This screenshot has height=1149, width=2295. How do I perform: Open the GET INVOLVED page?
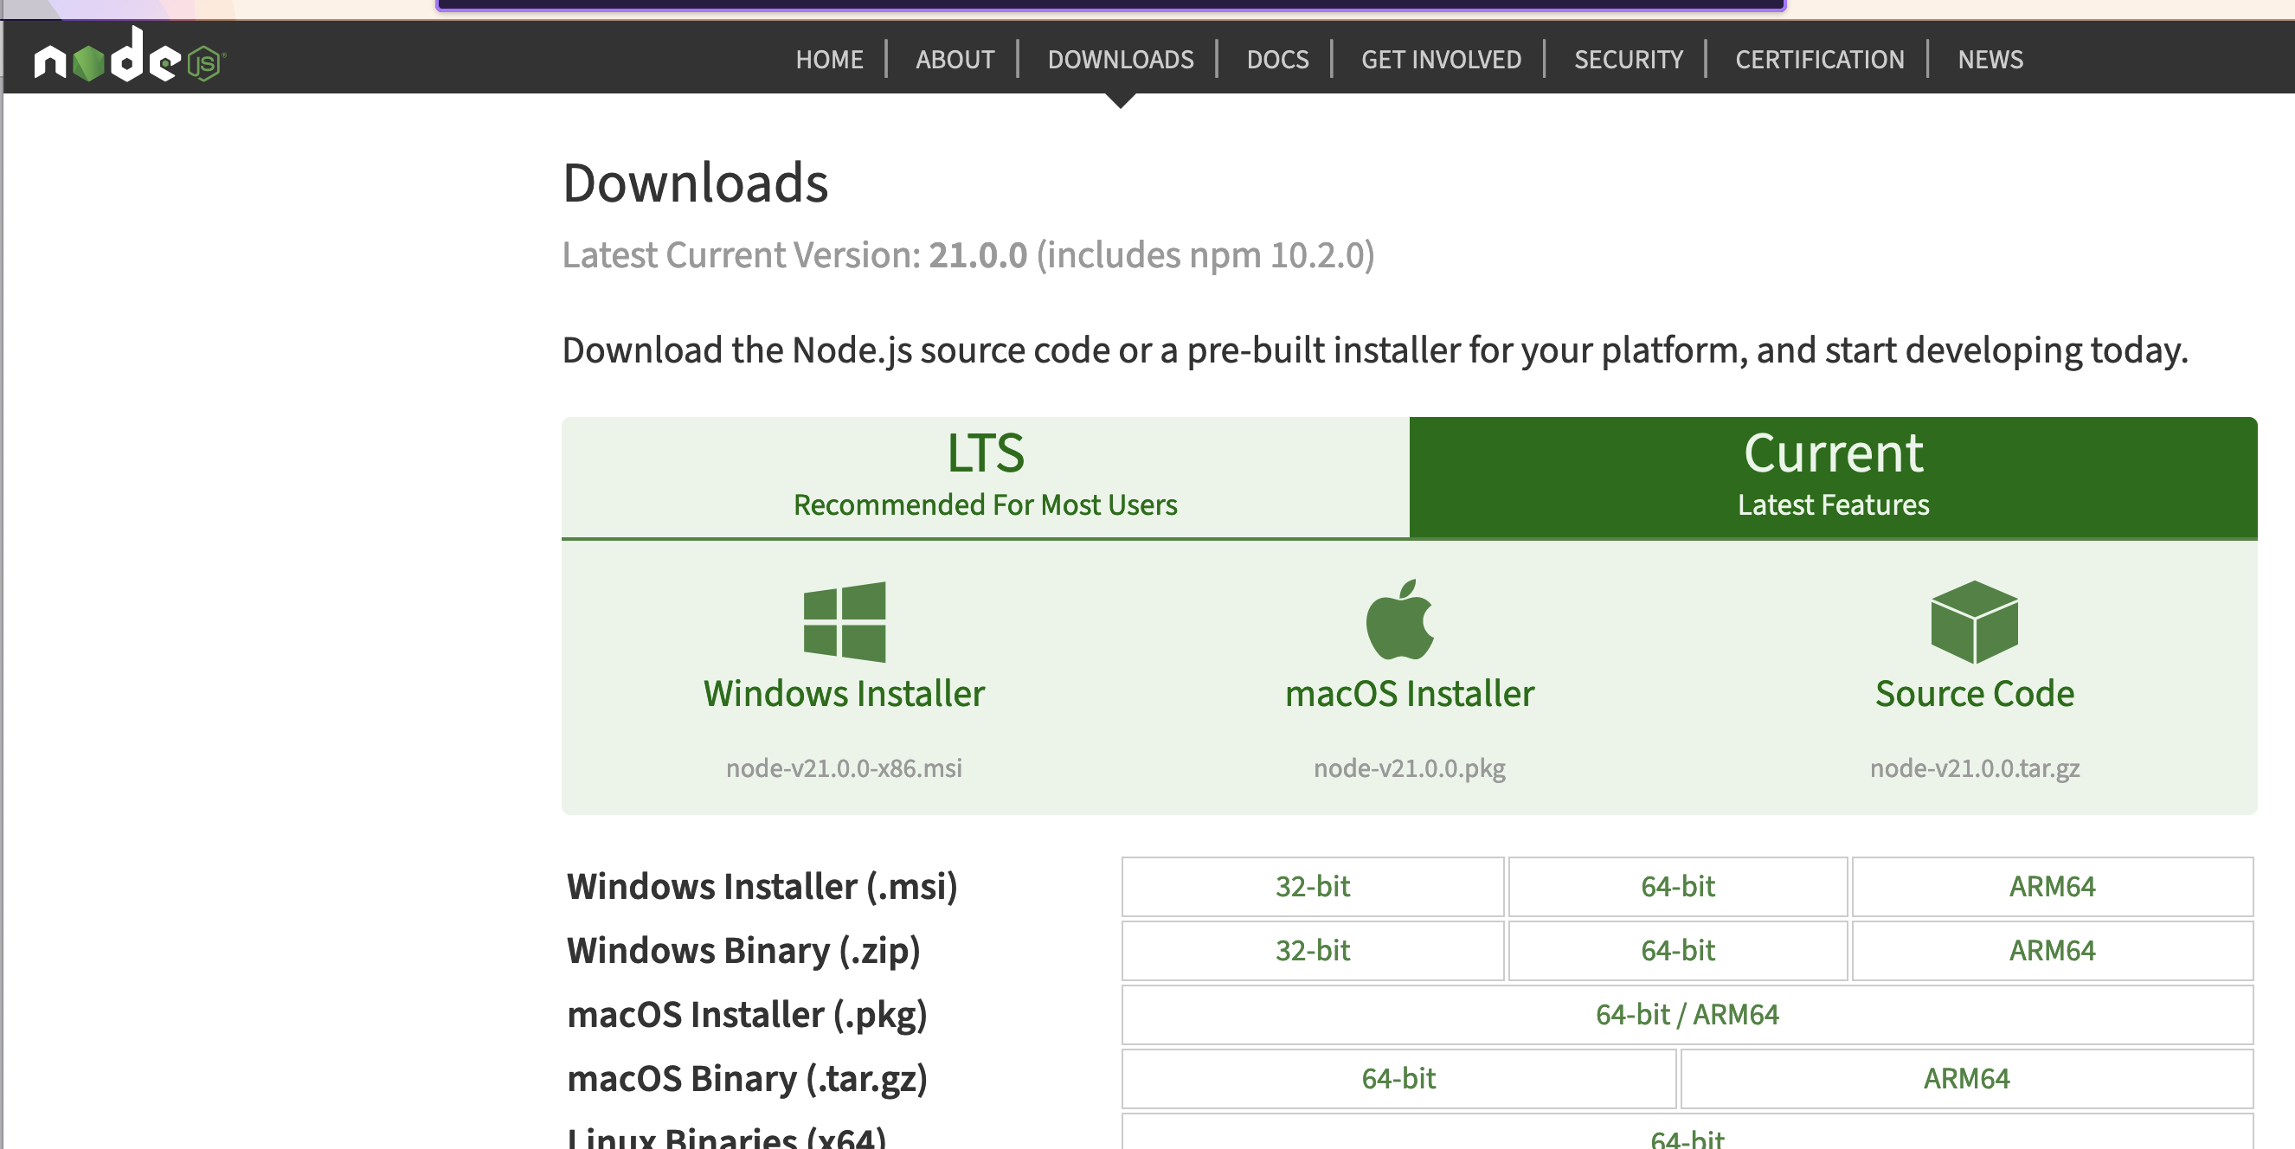coord(1441,59)
